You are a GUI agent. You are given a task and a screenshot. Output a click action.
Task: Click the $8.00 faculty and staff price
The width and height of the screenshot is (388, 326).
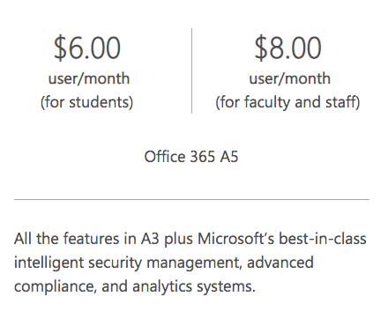click(287, 48)
